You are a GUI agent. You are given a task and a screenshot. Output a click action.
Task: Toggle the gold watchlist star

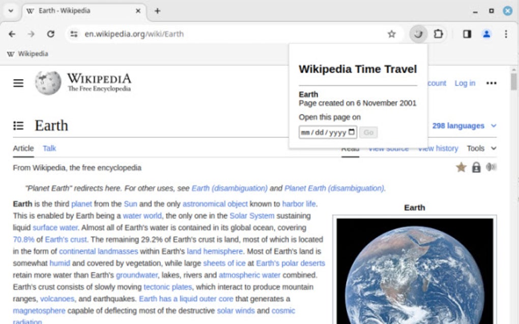[x=460, y=167]
